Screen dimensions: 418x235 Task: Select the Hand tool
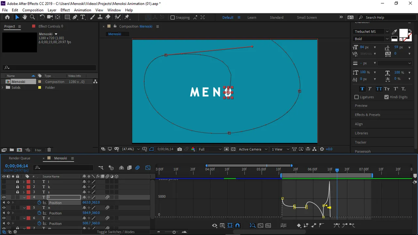tap(25, 17)
